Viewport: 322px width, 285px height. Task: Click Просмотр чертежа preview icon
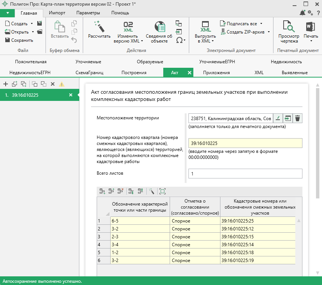289,27
